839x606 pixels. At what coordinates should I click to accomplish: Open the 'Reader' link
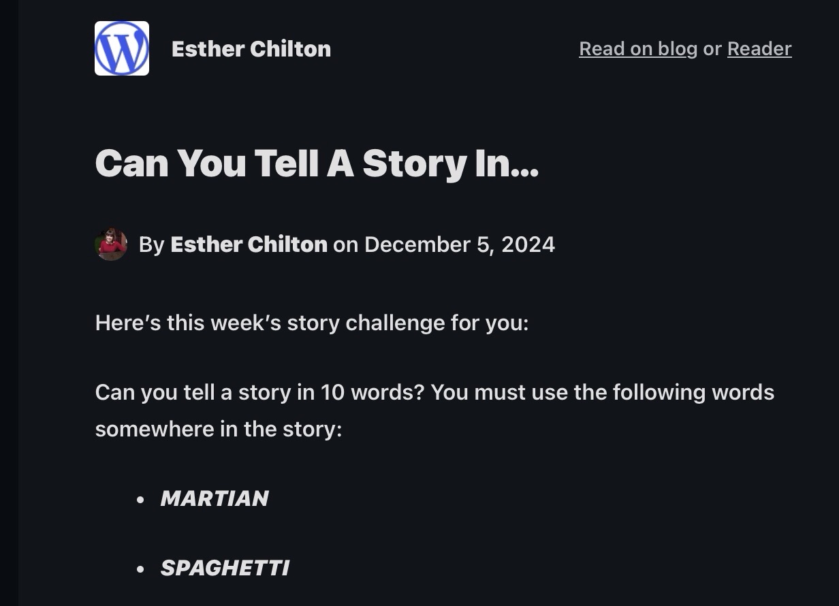point(759,49)
